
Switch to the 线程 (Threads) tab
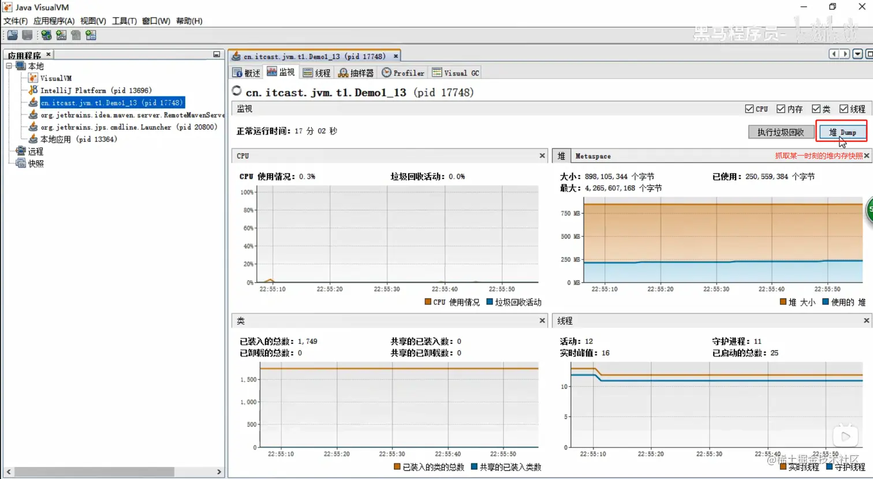tap(317, 73)
